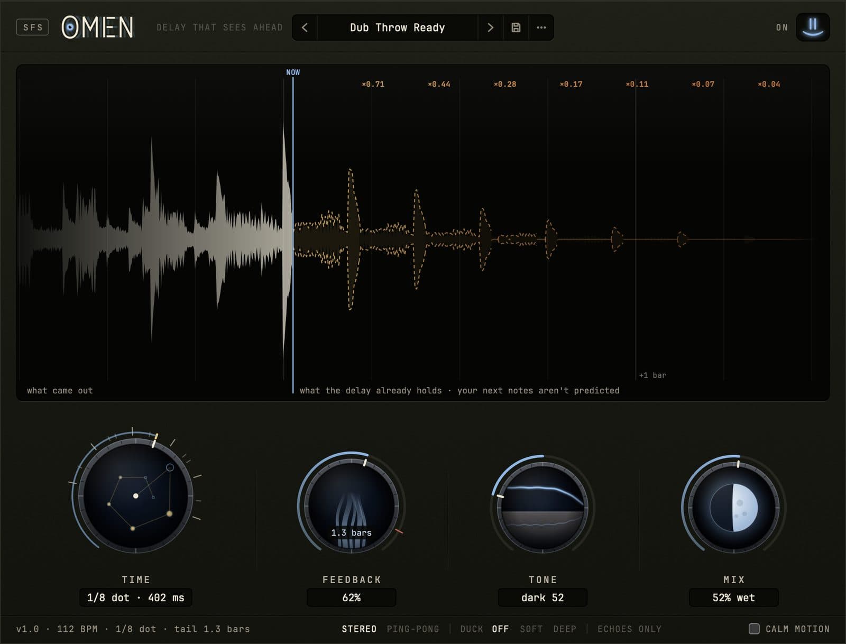Set duck to DEEP
The image size is (846, 644).
point(565,629)
